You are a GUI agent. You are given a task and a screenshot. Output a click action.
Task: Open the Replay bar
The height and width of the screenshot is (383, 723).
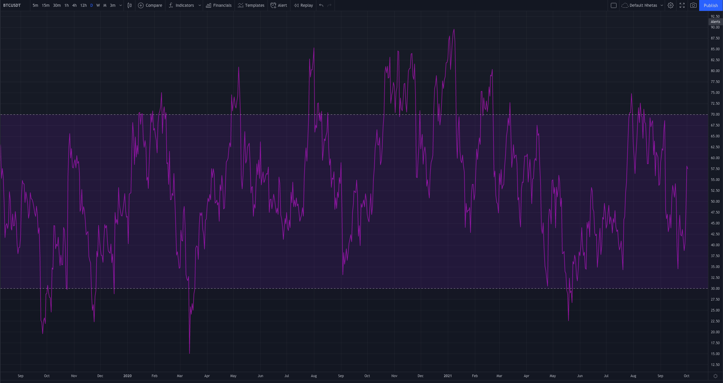[x=303, y=5]
